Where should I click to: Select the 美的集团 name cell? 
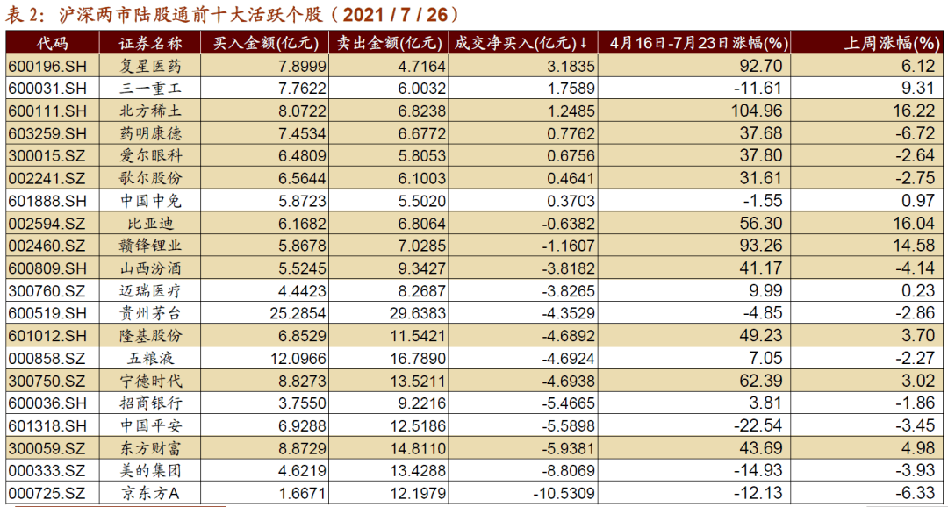pos(151,471)
